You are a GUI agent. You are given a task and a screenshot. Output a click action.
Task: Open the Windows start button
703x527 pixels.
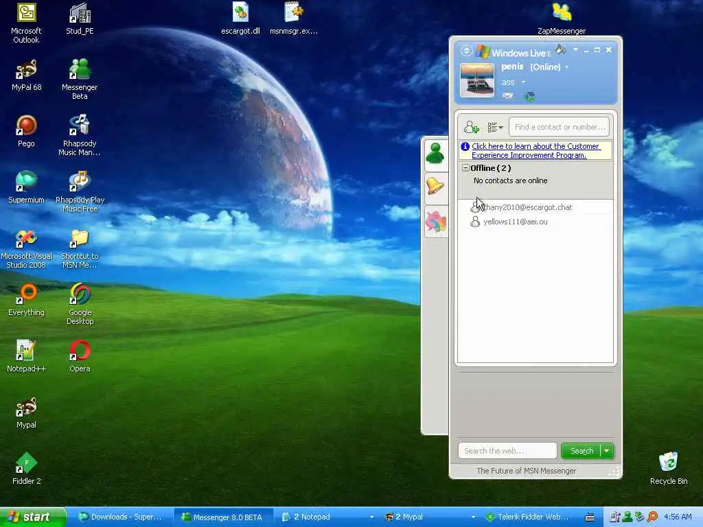[32, 517]
